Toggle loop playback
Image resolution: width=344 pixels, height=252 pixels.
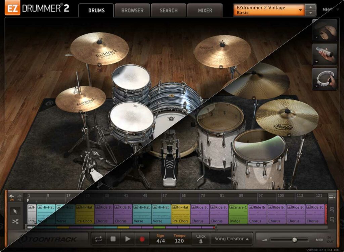click(x=98, y=239)
